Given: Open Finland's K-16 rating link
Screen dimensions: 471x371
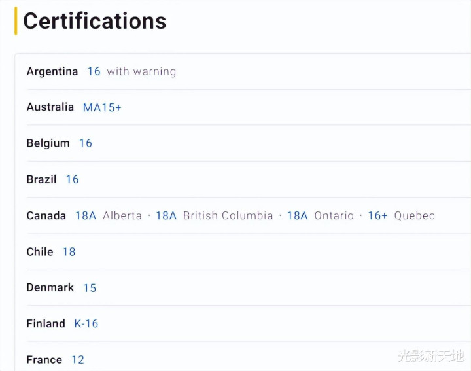Looking at the screenshot, I should click(86, 323).
